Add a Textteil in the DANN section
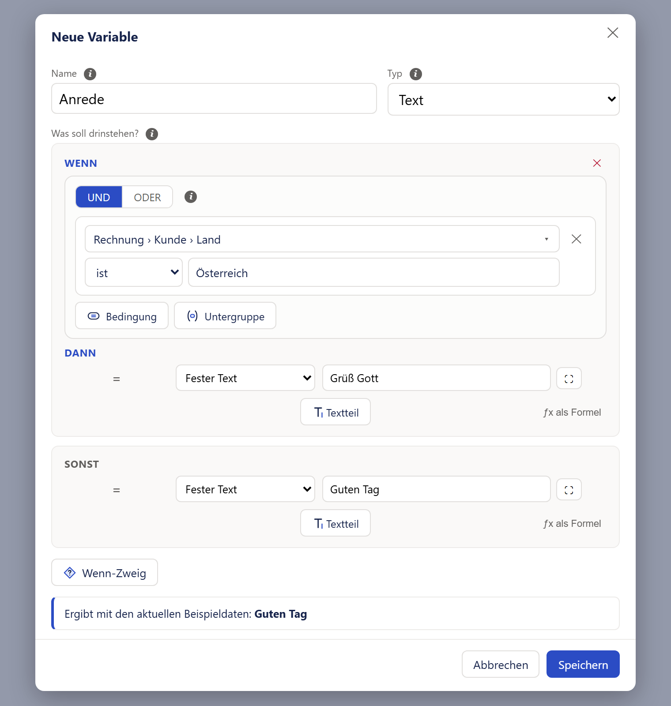Screen dimensions: 671x706 tap(335, 412)
